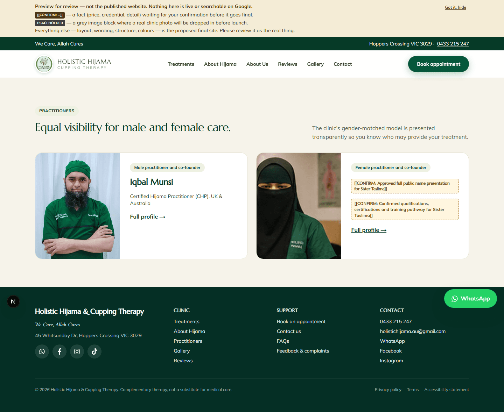Open WhatsApp icon in footer social row
504x412 pixels.
[42, 351]
